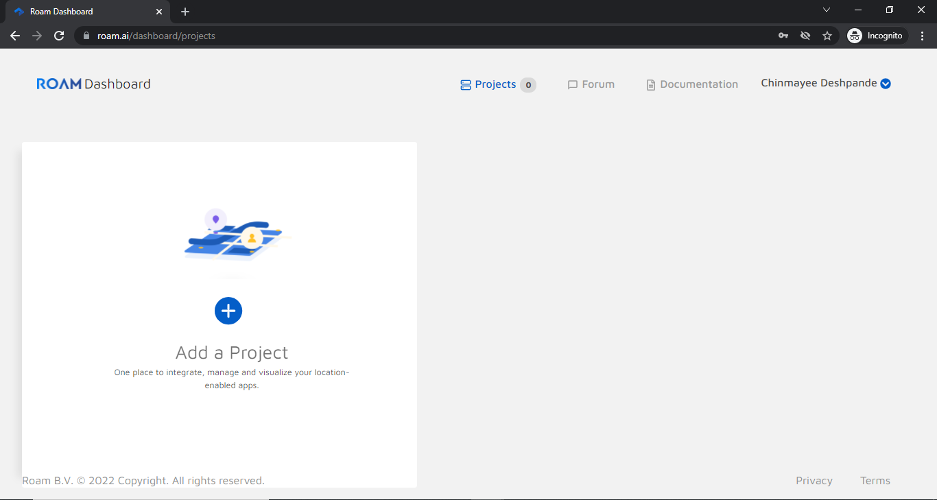Click the blue plus Add Project button
This screenshot has width=937, height=500.
click(x=228, y=311)
